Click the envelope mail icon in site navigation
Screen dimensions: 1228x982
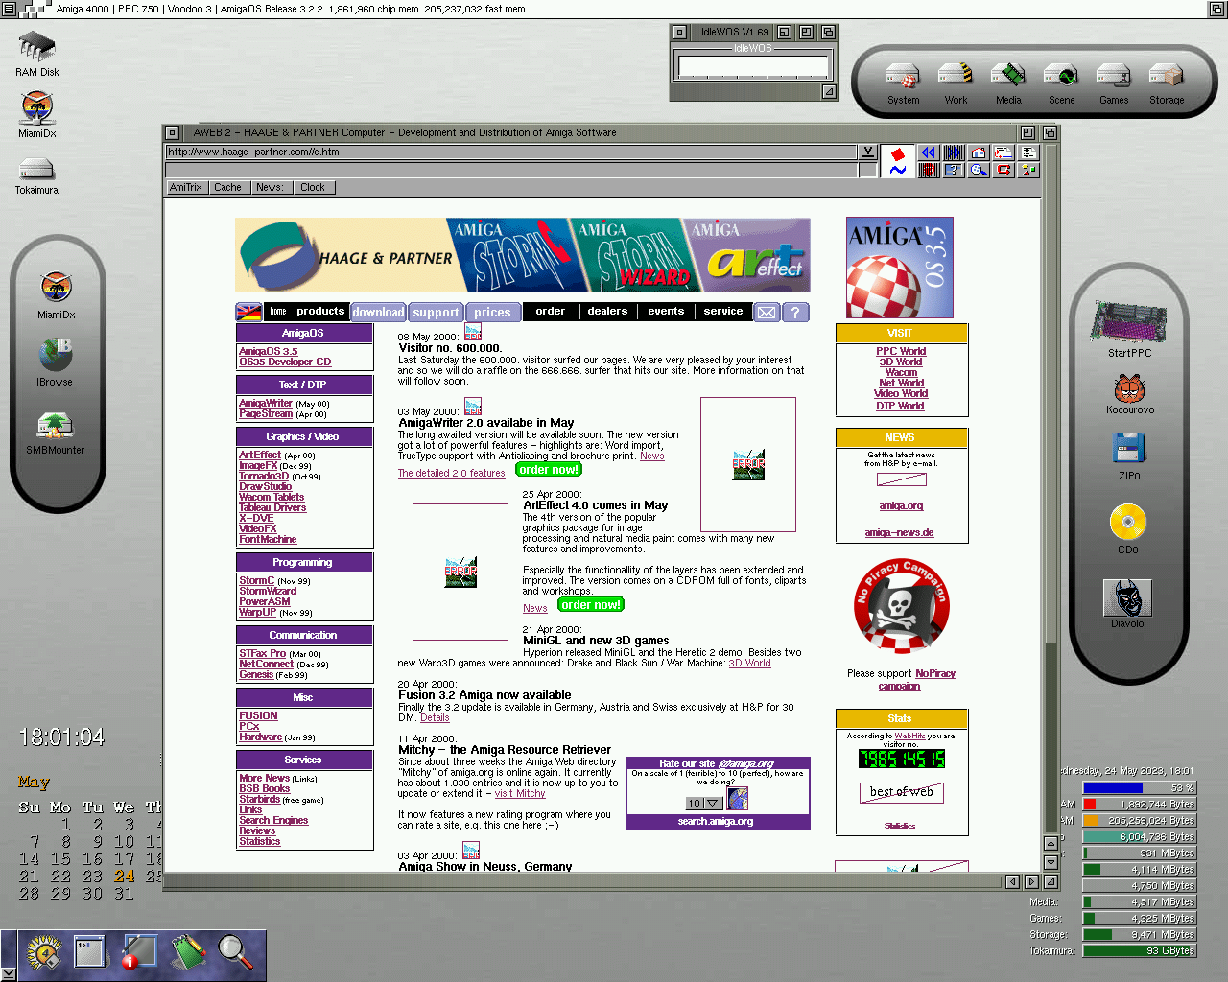(x=767, y=312)
